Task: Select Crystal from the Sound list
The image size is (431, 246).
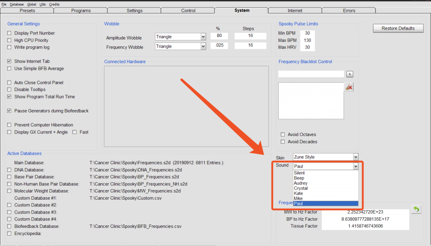Action: 301,188
